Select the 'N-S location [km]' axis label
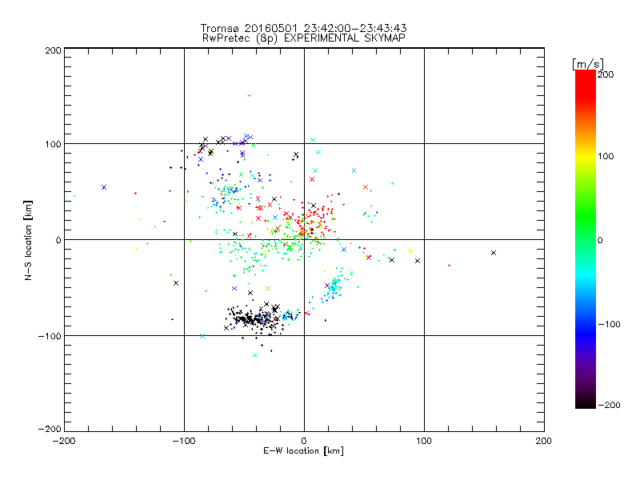The width and height of the screenshot is (640, 480). click(x=28, y=241)
